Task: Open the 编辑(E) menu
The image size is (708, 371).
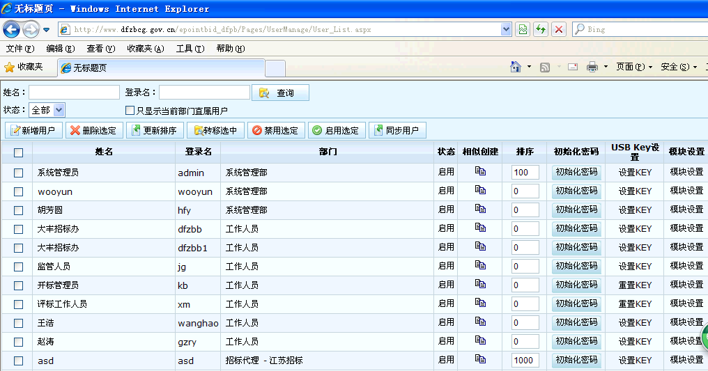Action: 61,48
